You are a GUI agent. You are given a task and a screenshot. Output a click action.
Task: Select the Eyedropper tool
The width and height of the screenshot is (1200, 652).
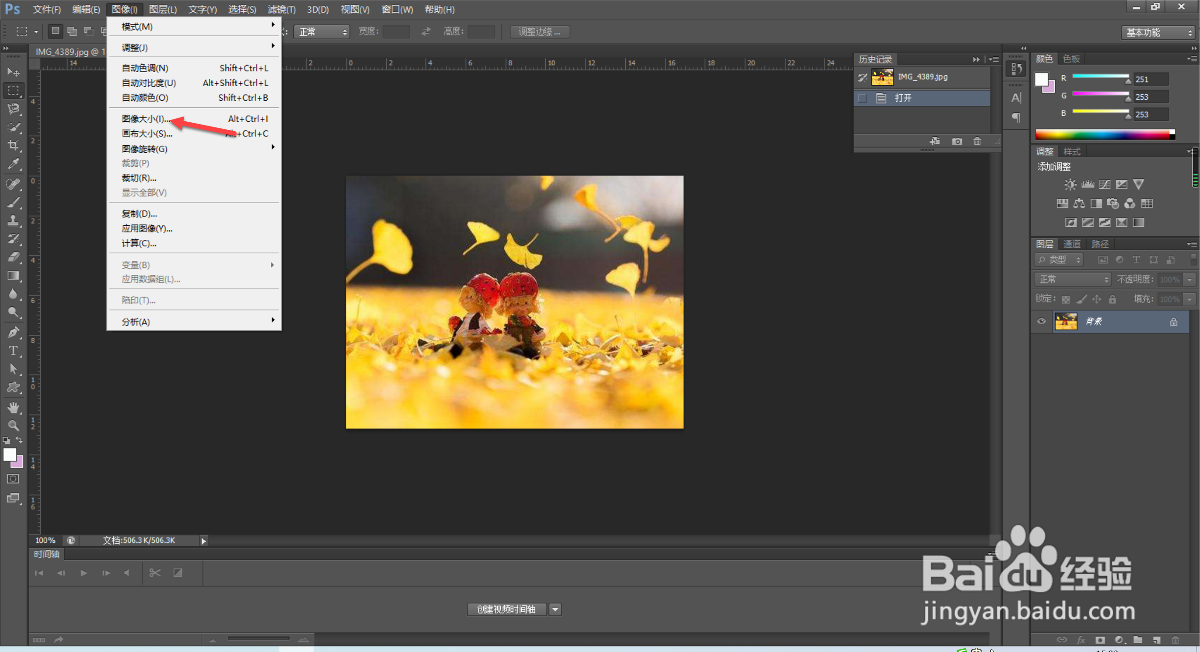click(x=13, y=164)
